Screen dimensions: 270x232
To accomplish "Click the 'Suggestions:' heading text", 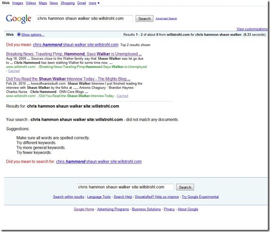I will (x=18, y=129).
